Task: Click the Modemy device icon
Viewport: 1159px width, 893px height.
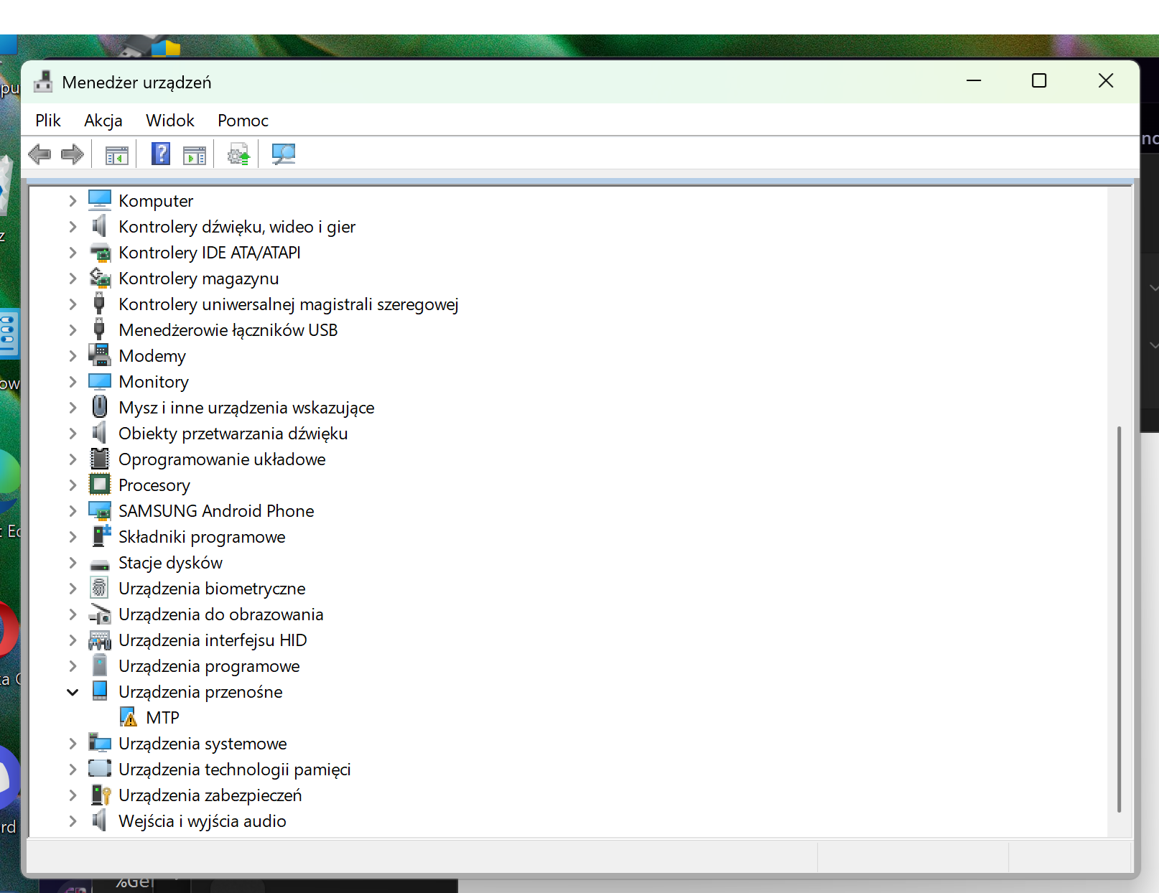Action: coord(100,355)
